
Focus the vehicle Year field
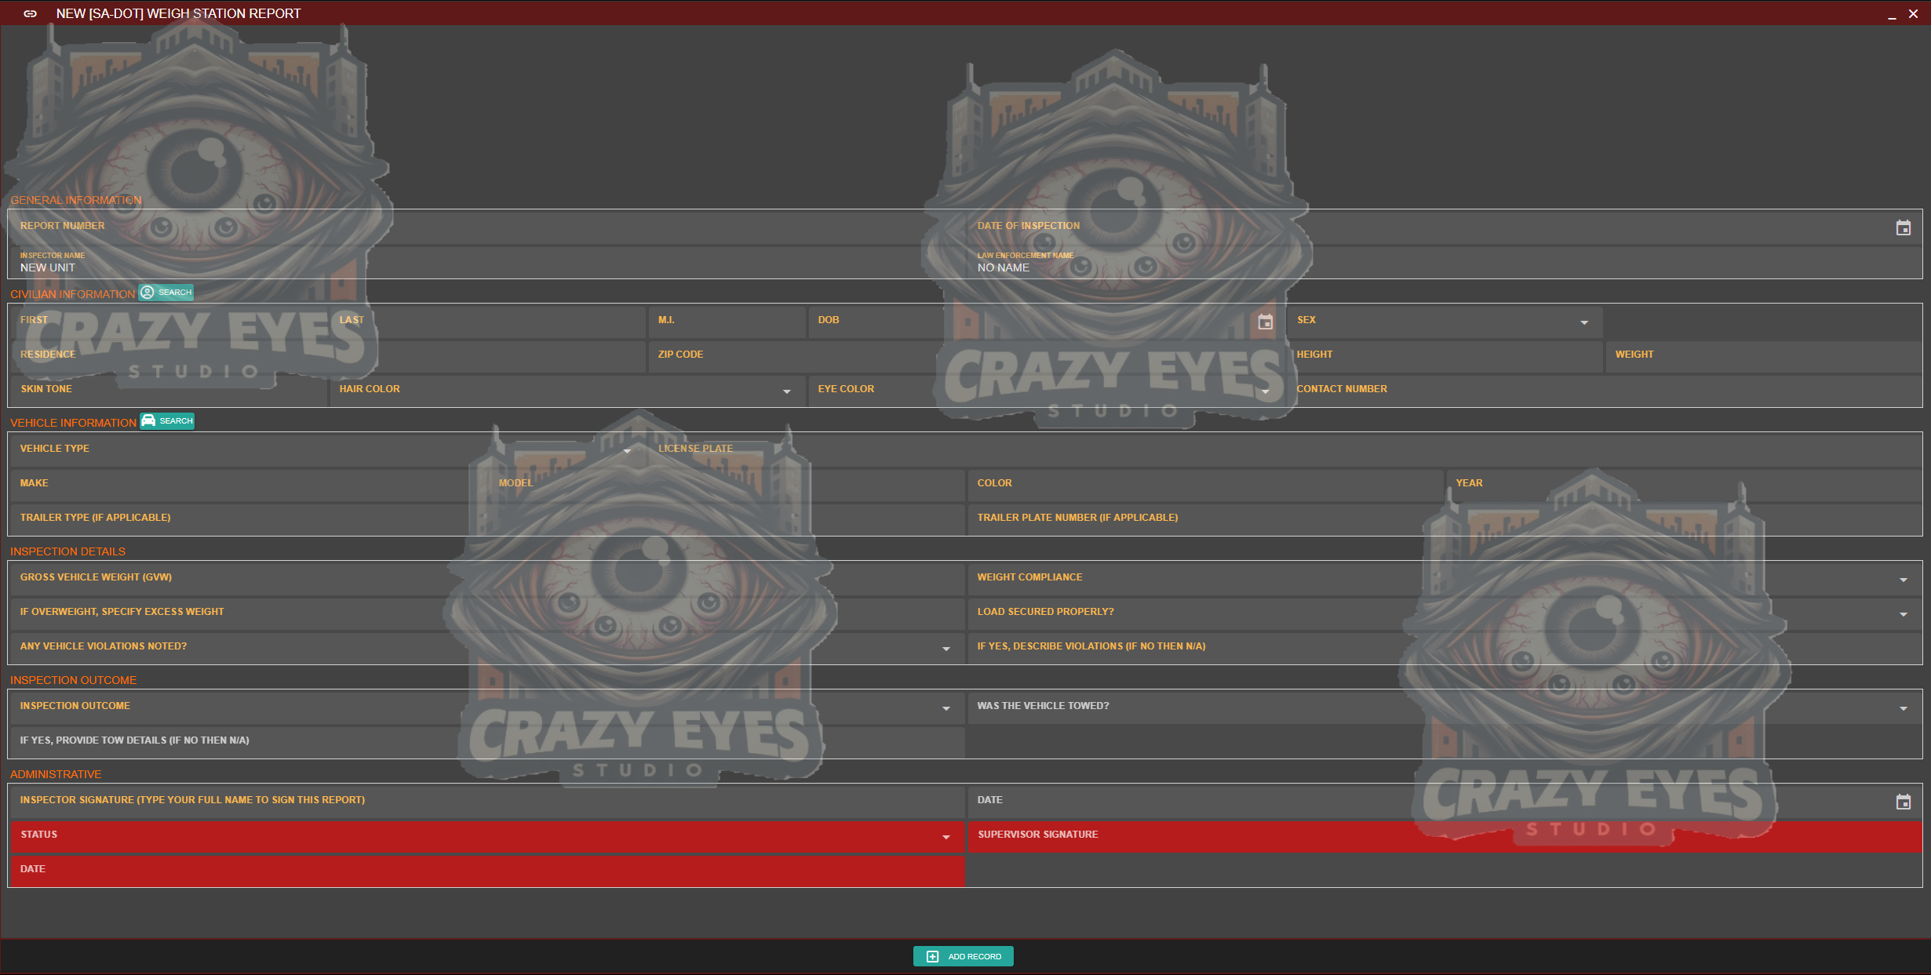click(1684, 485)
